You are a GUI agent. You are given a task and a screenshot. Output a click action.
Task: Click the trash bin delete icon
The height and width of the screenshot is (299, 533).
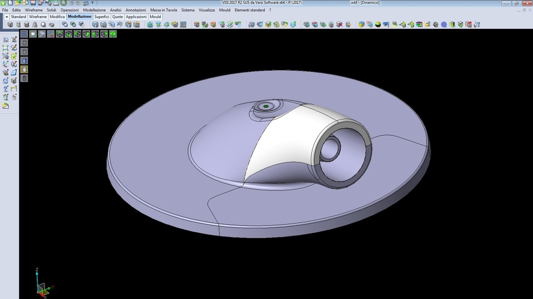click(x=25, y=78)
